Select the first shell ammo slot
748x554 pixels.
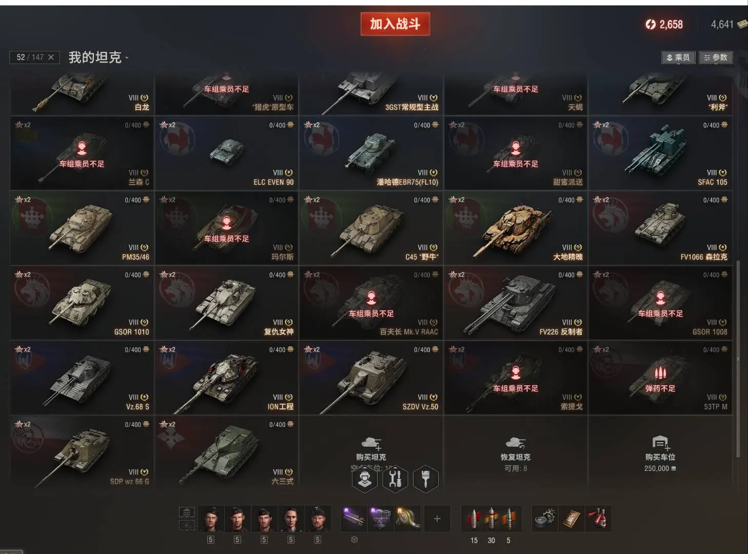tap(474, 519)
